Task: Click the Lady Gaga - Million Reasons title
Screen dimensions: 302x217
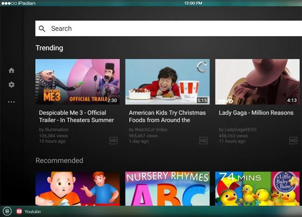Action: click(x=256, y=113)
